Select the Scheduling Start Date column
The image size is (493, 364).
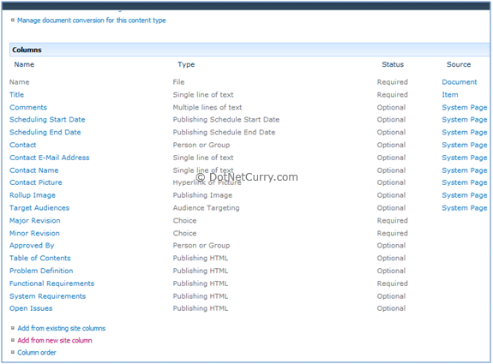pyautogui.click(x=47, y=120)
